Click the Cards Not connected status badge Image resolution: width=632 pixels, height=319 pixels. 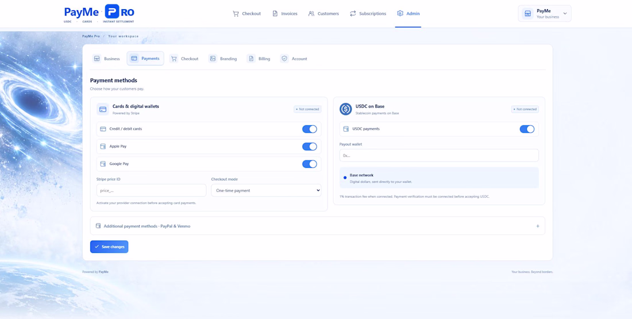coord(307,109)
